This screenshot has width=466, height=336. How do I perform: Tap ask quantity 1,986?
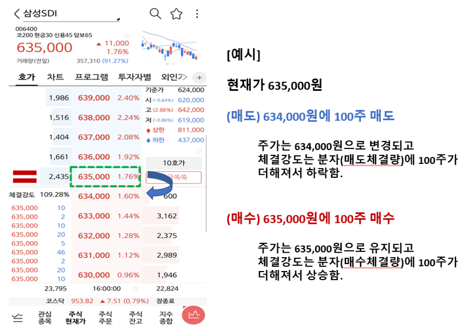click(59, 98)
